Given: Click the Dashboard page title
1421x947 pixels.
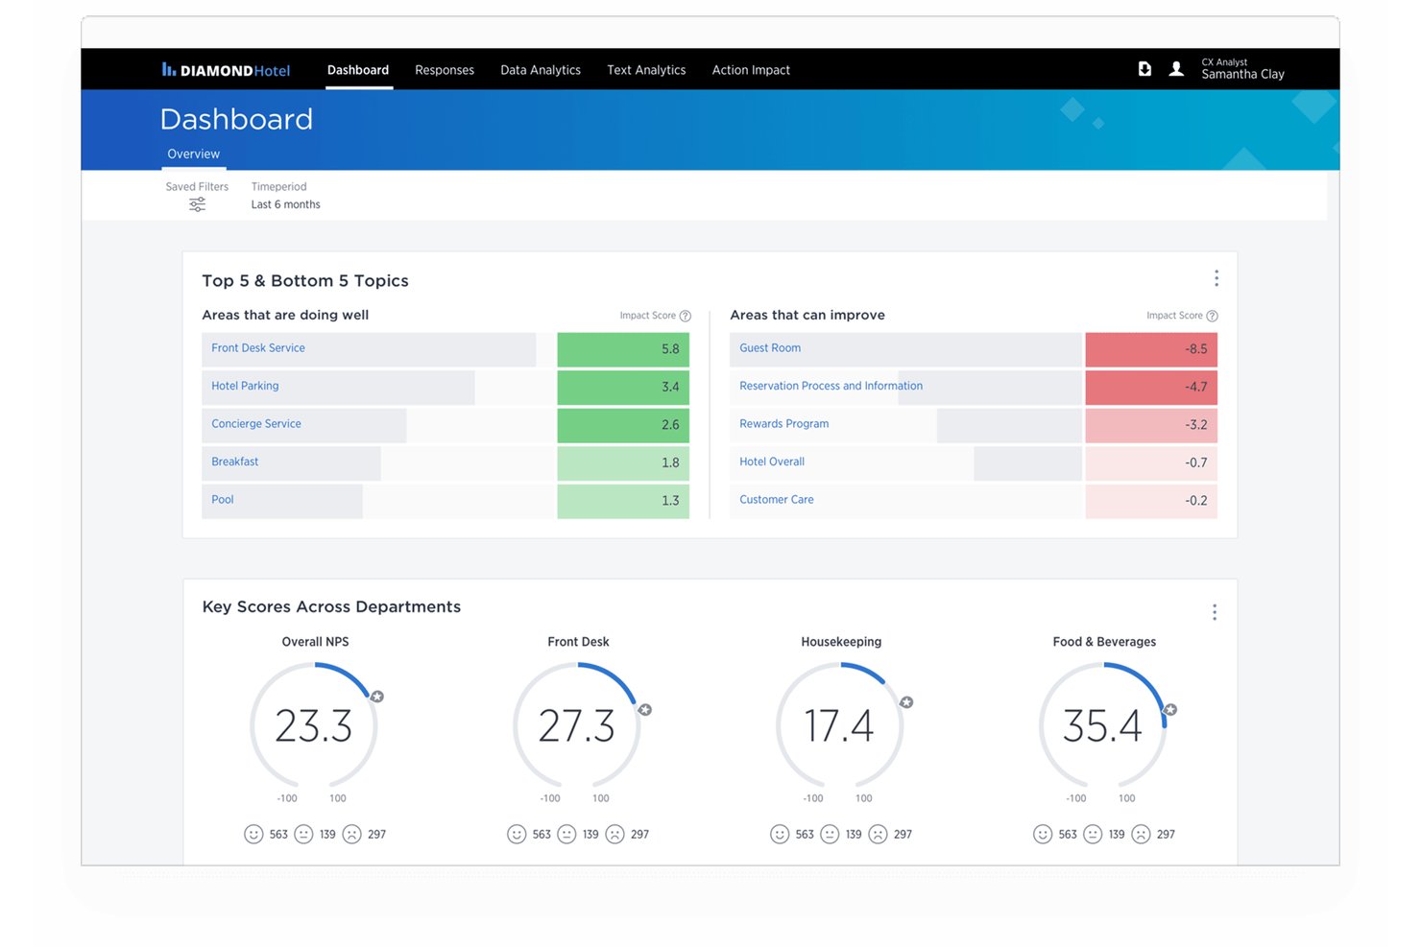Looking at the screenshot, I should coord(236,119).
